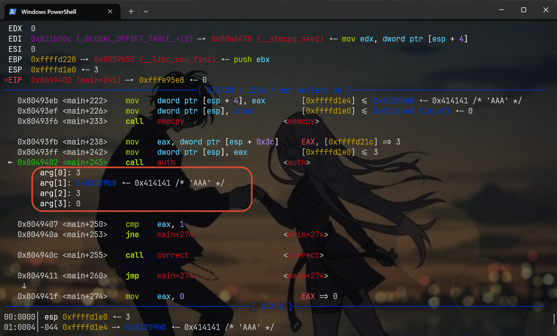Click the arg[0] line
Screen dimensions: 557x336
(x=60, y=173)
